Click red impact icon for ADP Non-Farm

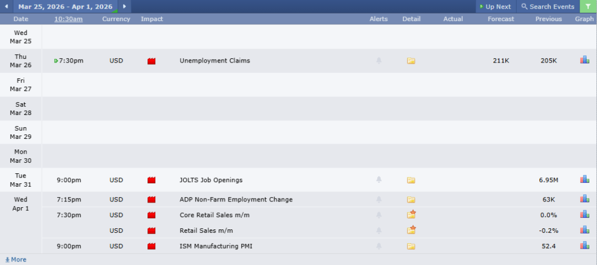click(152, 200)
